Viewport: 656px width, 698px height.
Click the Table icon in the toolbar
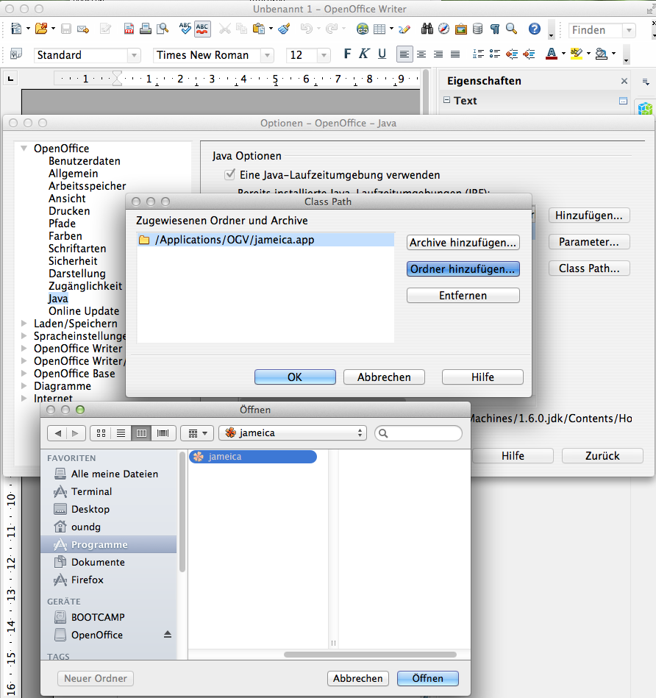pyautogui.click(x=379, y=29)
